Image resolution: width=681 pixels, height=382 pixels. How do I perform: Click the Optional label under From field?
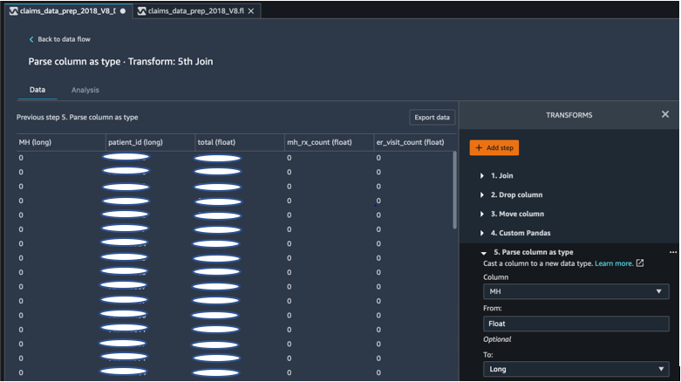(x=497, y=339)
